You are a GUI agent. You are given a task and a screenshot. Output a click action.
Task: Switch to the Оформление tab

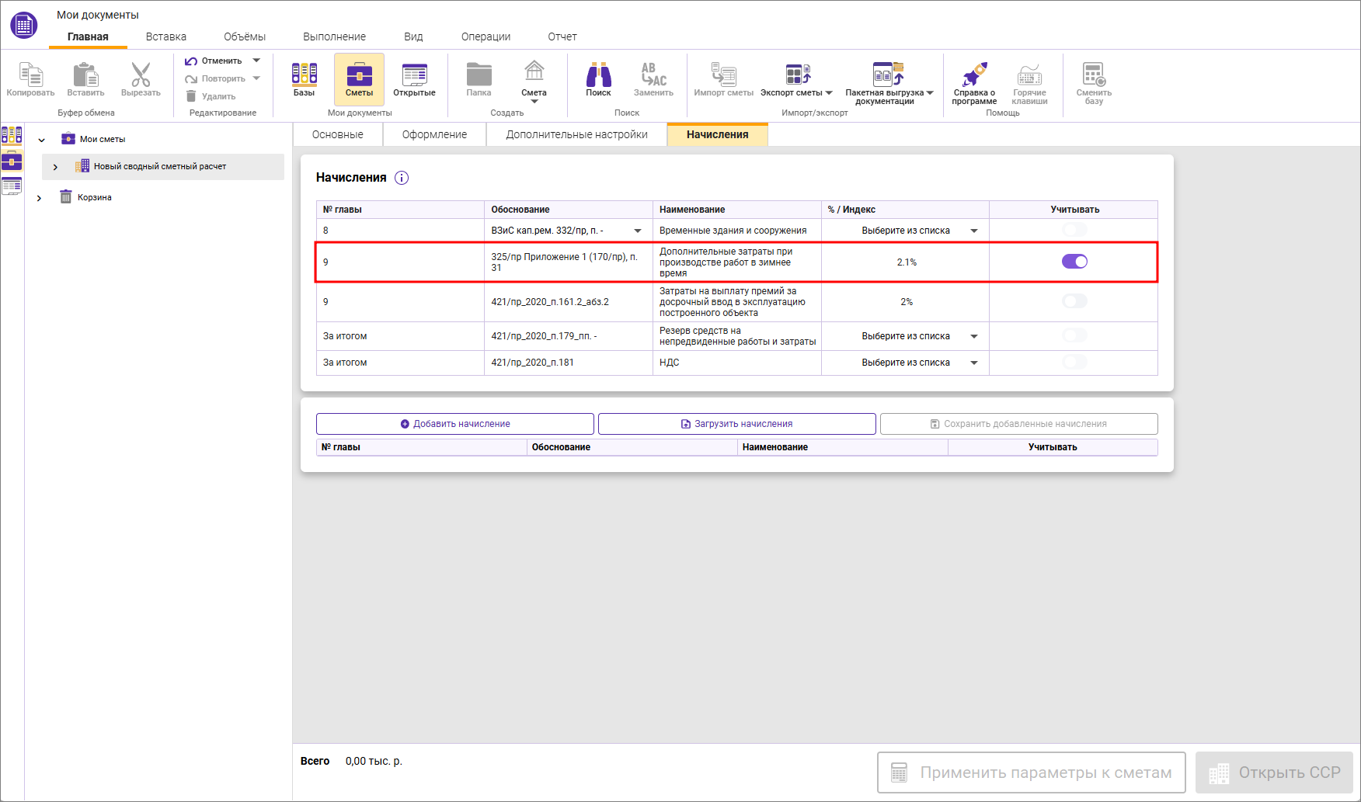point(434,134)
